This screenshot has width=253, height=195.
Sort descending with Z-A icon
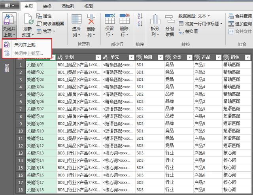(x=140, y=24)
